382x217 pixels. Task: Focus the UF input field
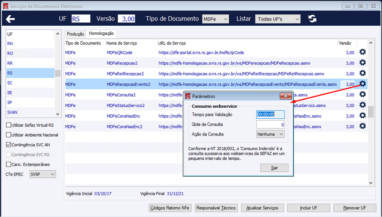(x=81, y=19)
